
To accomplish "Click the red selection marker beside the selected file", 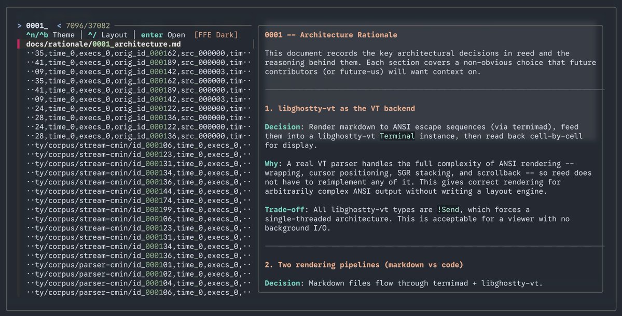I will pos(18,44).
